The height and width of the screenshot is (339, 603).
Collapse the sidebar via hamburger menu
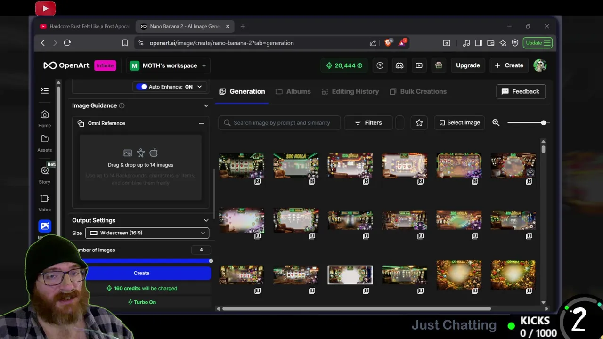click(x=45, y=90)
